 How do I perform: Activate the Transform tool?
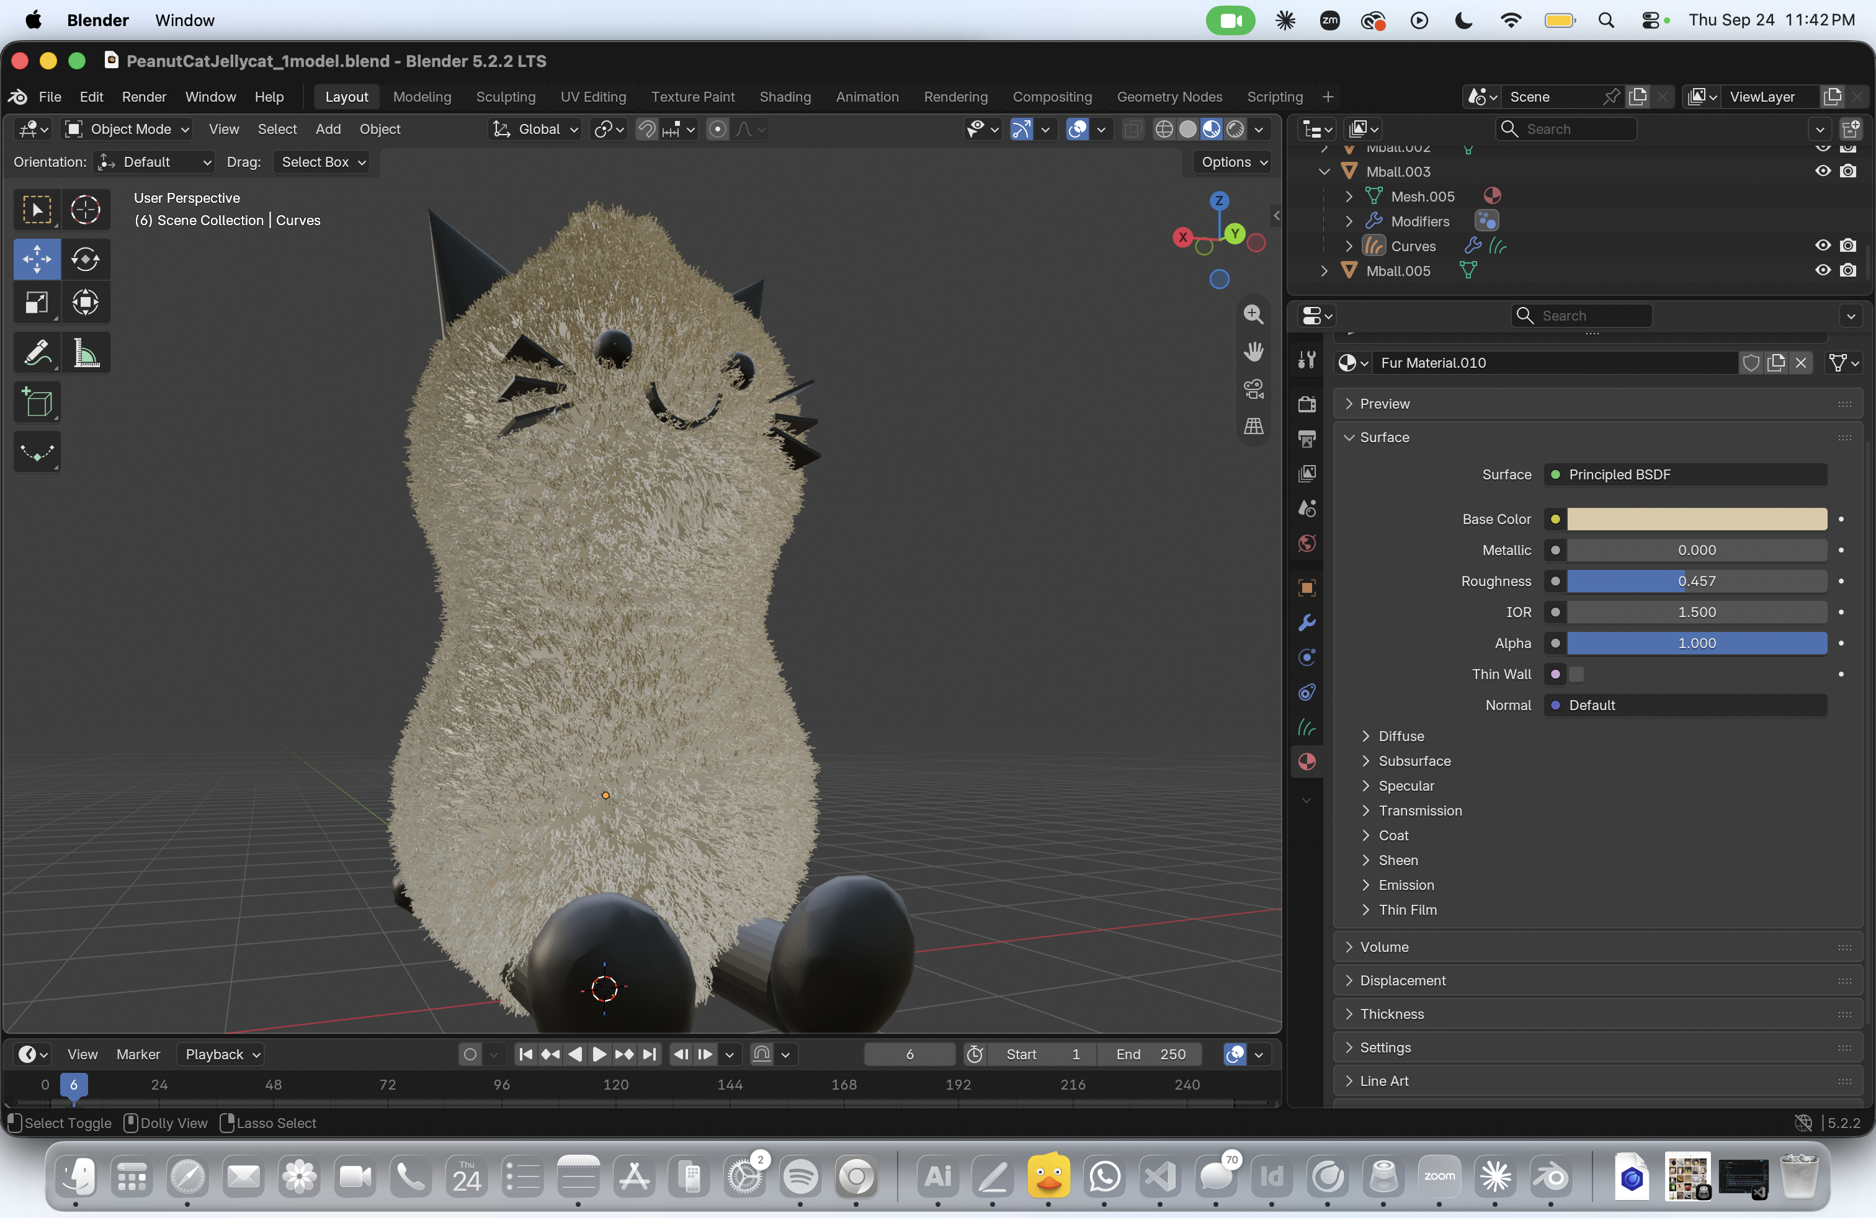pos(85,303)
